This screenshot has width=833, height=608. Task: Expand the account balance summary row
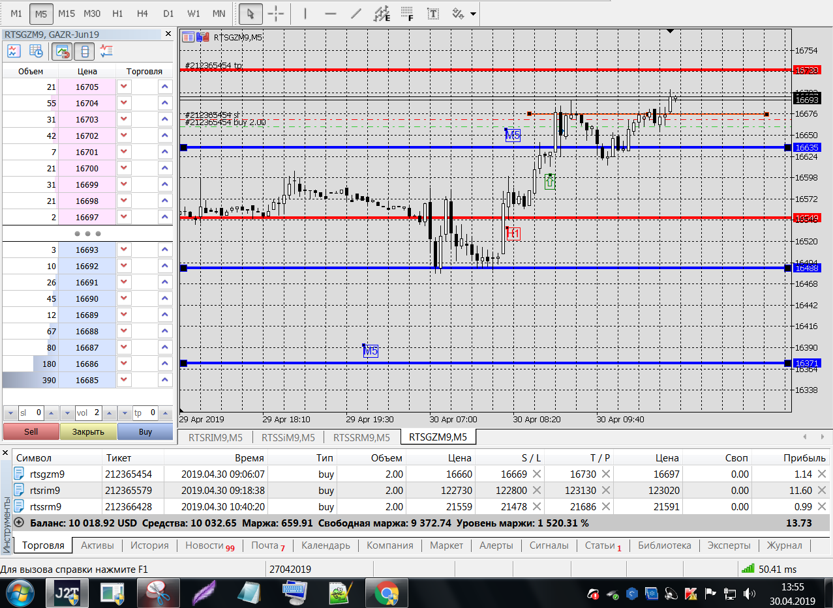click(18, 523)
